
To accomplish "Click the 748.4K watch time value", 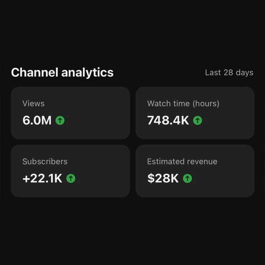I will click(x=168, y=121).
